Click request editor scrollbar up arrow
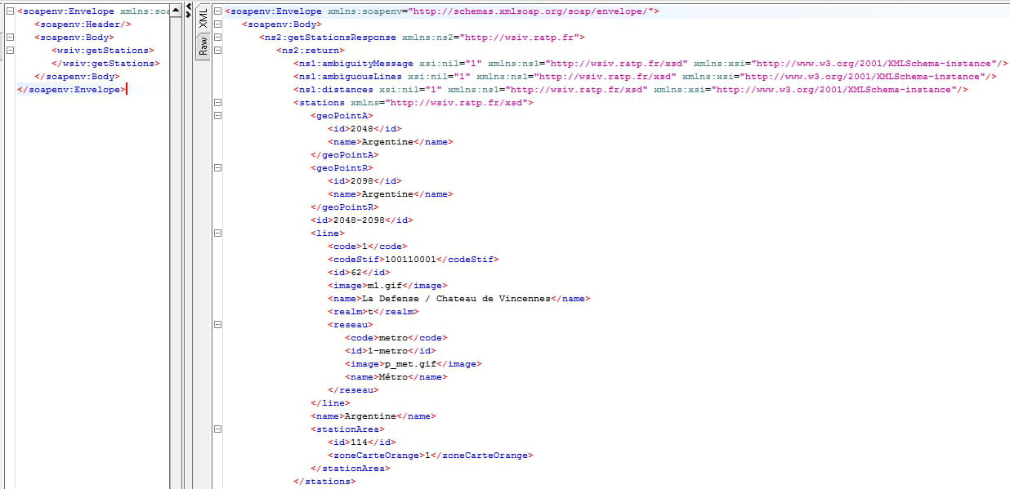 (175, 10)
